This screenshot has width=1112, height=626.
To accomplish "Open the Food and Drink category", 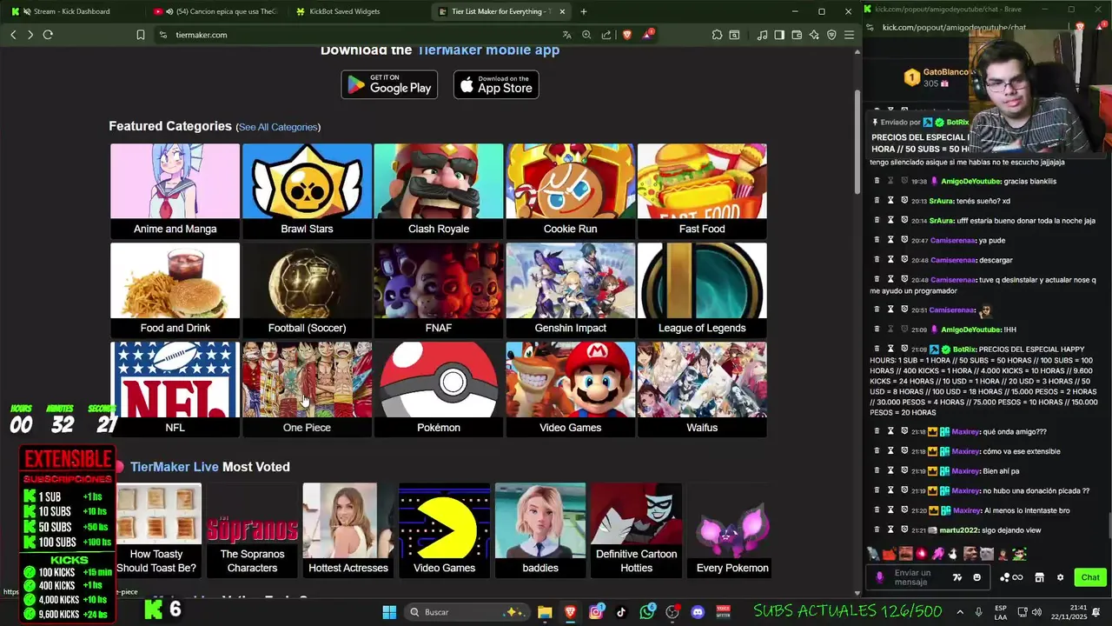I will click(x=175, y=290).
